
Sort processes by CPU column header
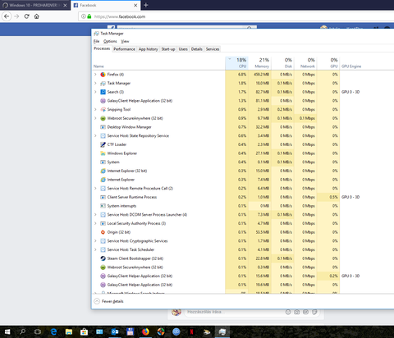(x=236, y=63)
